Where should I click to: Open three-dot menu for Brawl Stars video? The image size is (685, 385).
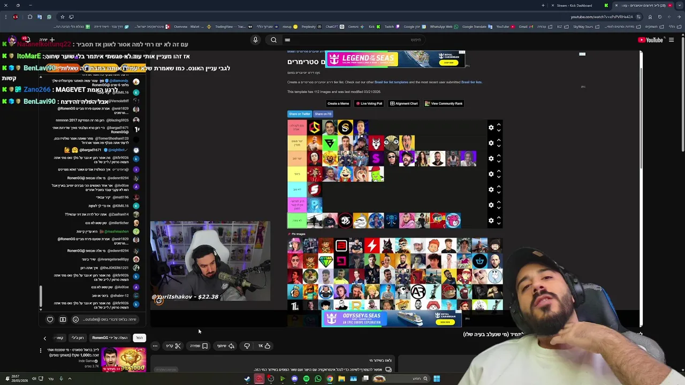click(40, 351)
